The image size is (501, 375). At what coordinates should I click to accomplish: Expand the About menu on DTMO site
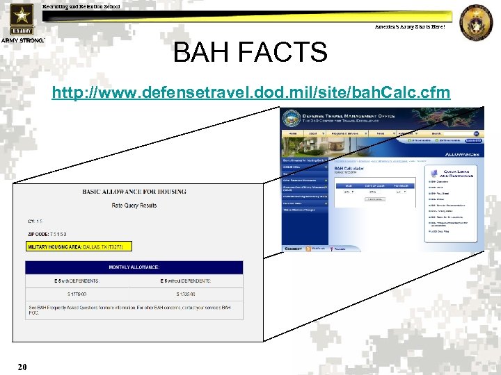point(315,133)
